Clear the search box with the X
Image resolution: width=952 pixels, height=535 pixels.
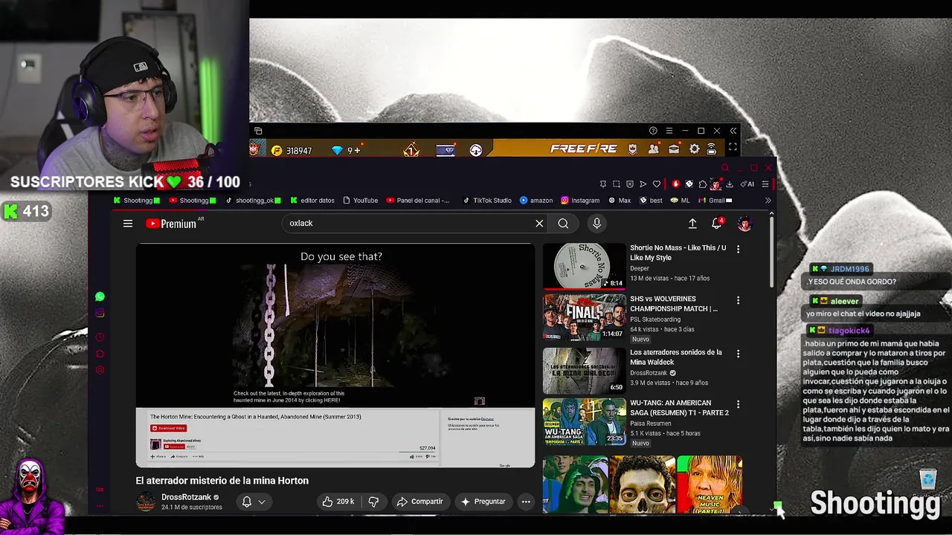[539, 223]
